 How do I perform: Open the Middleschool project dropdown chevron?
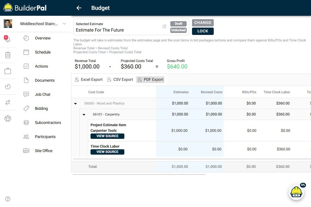point(64,24)
